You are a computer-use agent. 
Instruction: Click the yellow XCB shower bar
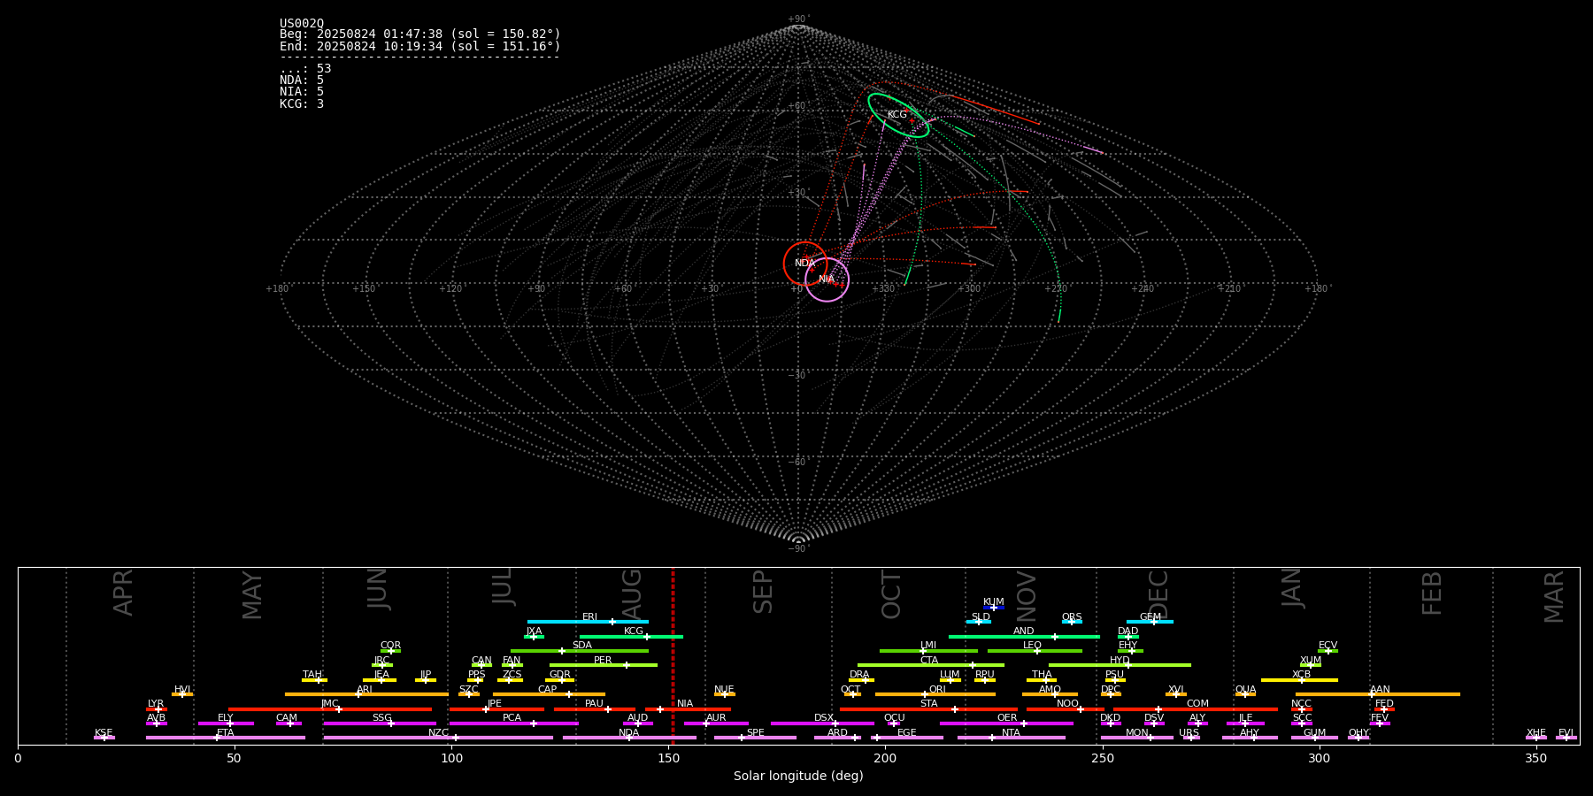1299,680
